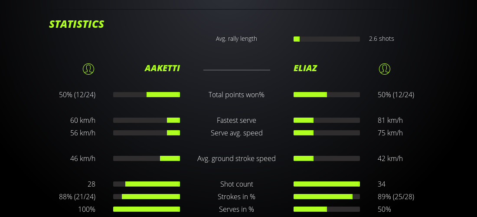477x217 pixels.
Task: Select the AAKETTI player name
Action: click(x=162, y=69)
